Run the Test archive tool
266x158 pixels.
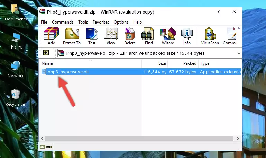[x=92, y=36]
